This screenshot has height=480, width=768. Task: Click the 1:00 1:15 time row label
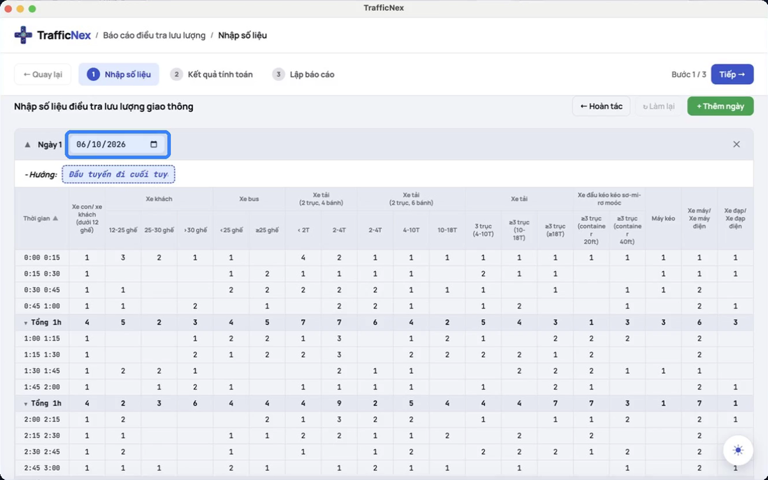(x=42, y=339)
